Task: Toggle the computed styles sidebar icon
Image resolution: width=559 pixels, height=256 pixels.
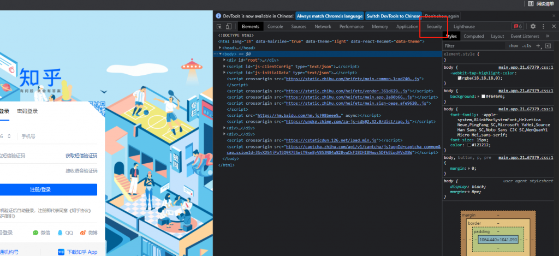Action: (x=548, y=46)
